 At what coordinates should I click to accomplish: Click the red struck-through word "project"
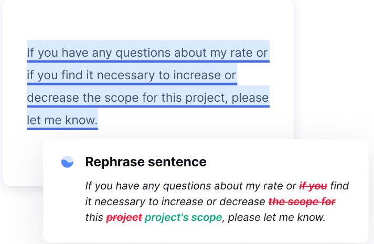pos(124,217)
